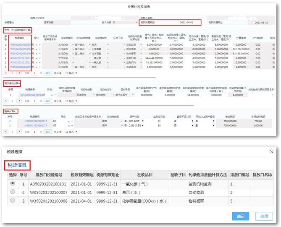
Task: Open the 按次申报 dropdown showing 否
Action: pyautogui.click(x=125, y=23)
